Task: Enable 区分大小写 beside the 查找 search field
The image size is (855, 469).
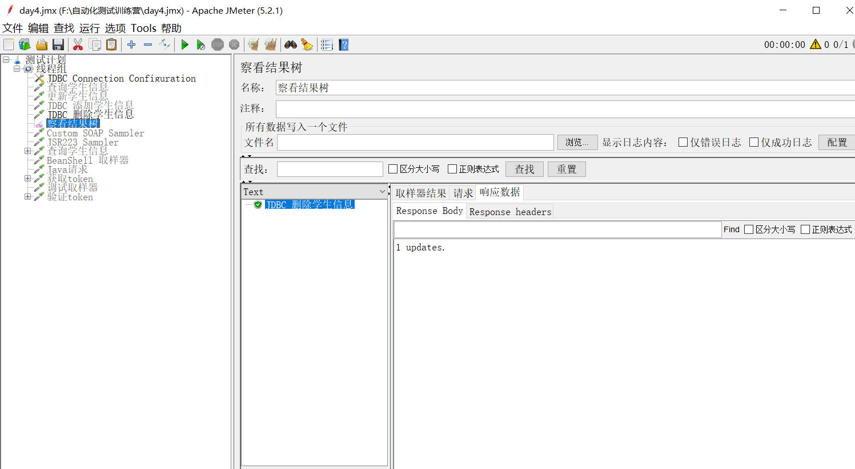Action: point(393,169)
